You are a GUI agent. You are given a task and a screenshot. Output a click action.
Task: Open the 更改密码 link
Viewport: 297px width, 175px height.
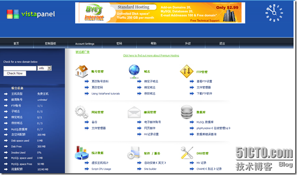(x=97, y=87)
